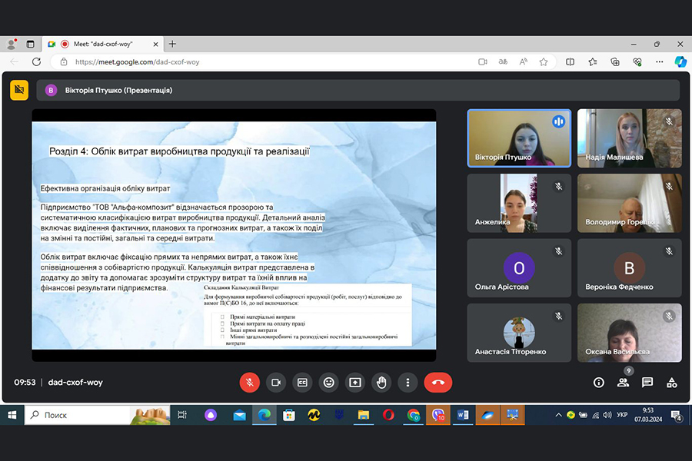This screenshot has width=692, height=461.
Task: Open the three-dot more options menu
Action: pyautogui.click(x=408, y=383)
